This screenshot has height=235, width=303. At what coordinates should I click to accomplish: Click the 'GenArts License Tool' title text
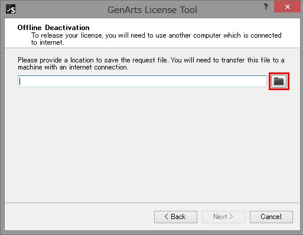(x=152, y=10)
